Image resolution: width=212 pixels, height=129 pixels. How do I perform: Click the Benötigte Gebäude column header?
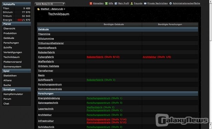point(114,25)
